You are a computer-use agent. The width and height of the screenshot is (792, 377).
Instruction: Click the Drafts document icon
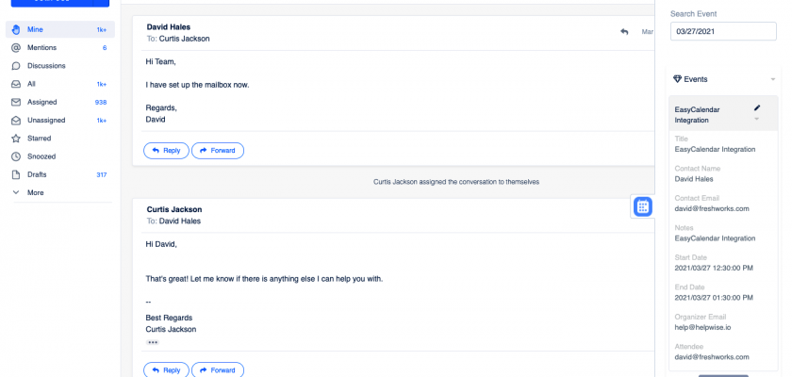coord(16,174)
